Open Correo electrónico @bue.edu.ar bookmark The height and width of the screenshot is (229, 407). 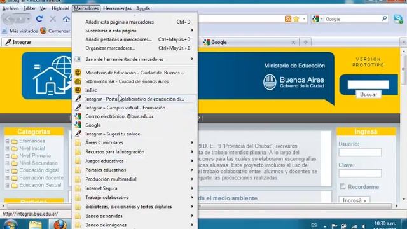(x=135, y=116)
